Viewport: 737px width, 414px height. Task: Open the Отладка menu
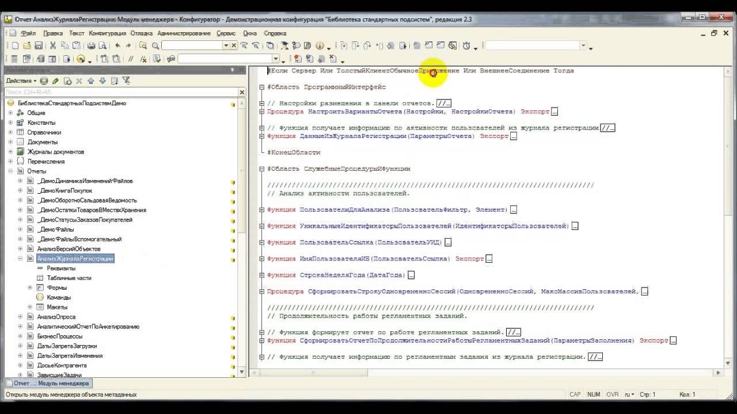(142, 33)
